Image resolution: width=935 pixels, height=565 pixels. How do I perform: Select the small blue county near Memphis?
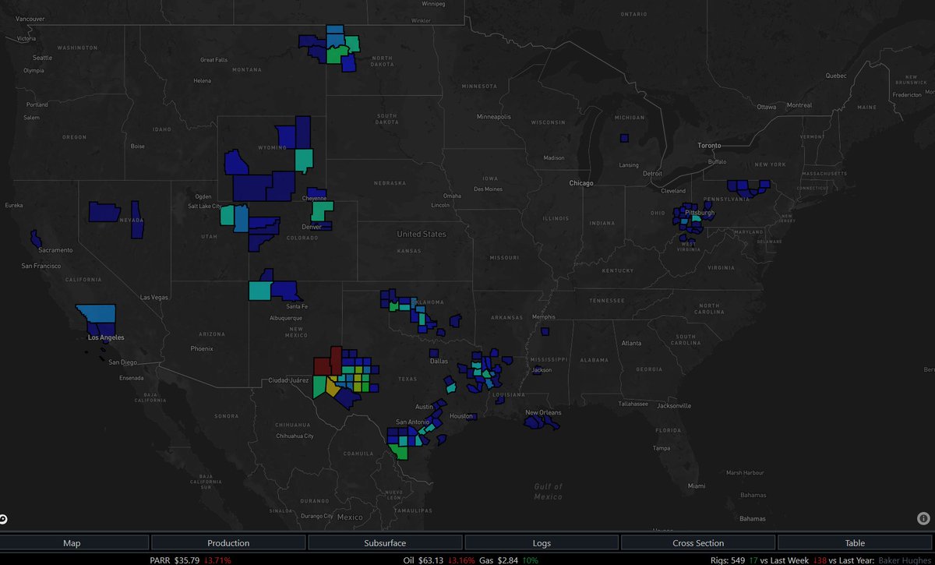click(x=545, y=332)
